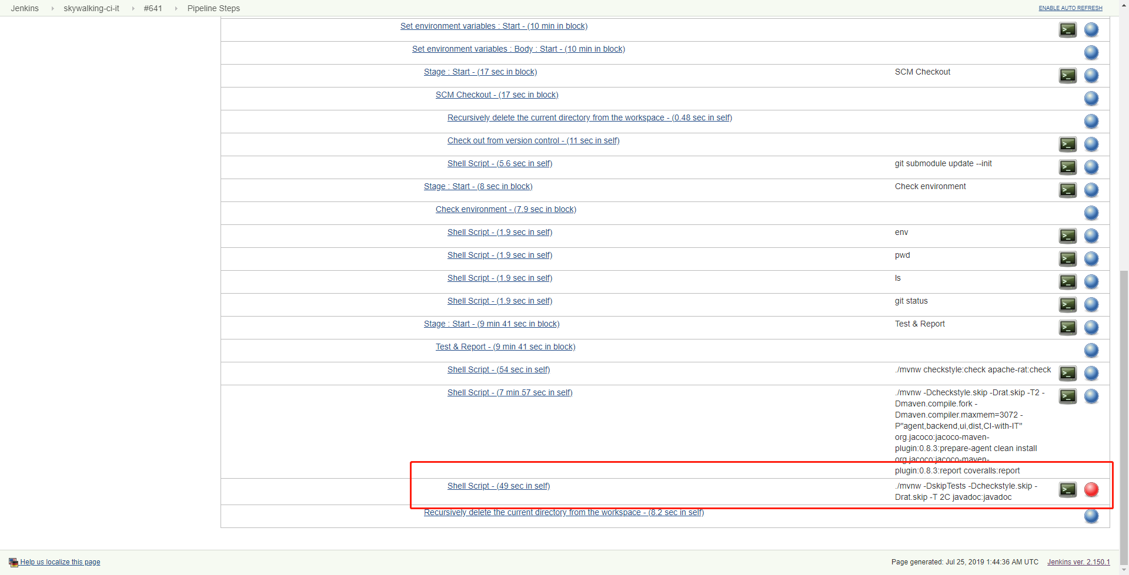Viewport: 1129px width, 575px height.
Task: Select Pipeline Steps breadcrumb item
Action: pyautogui.click(x=213, y=8)
